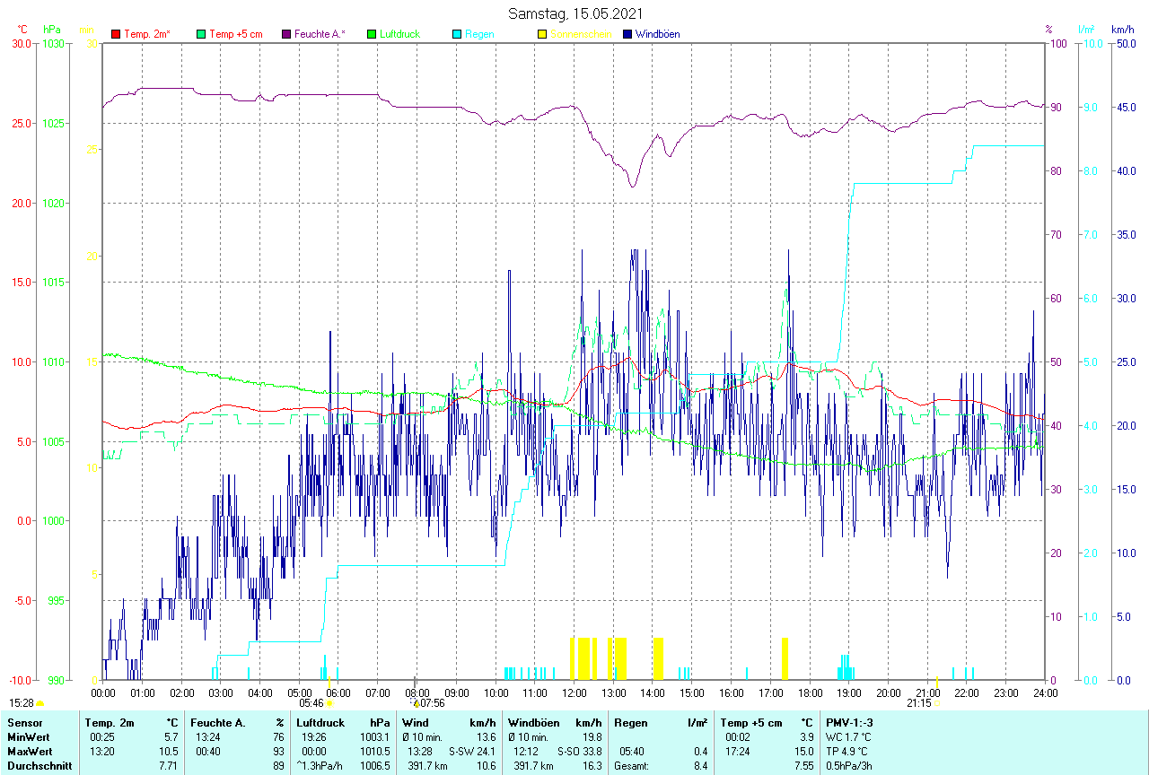The image size is (1149, 775).
Task: Click the average temperature value 7.71
Action: tap(169, 765)
